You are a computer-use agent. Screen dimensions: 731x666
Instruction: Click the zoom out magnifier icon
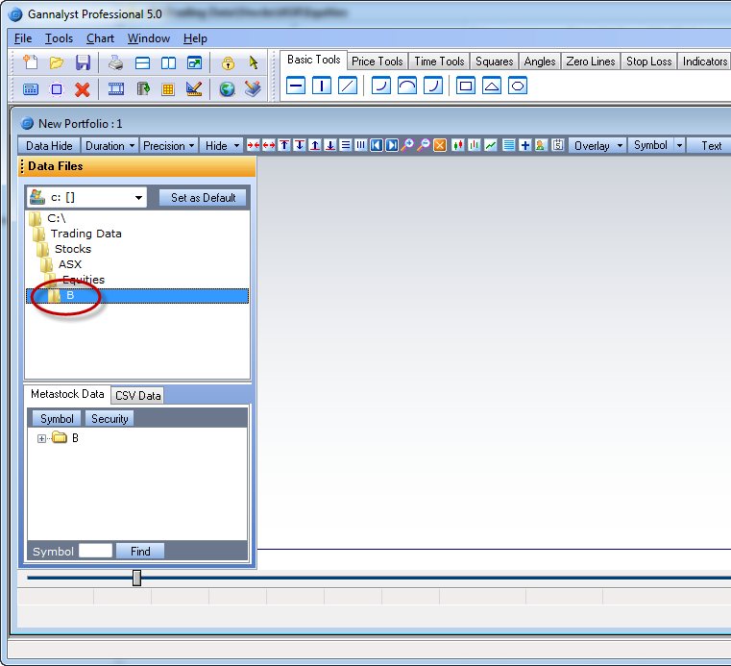click(x=424, y=145)
